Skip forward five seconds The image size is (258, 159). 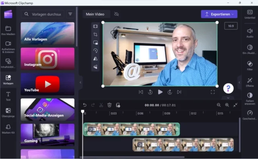click(x=170, y=92)
